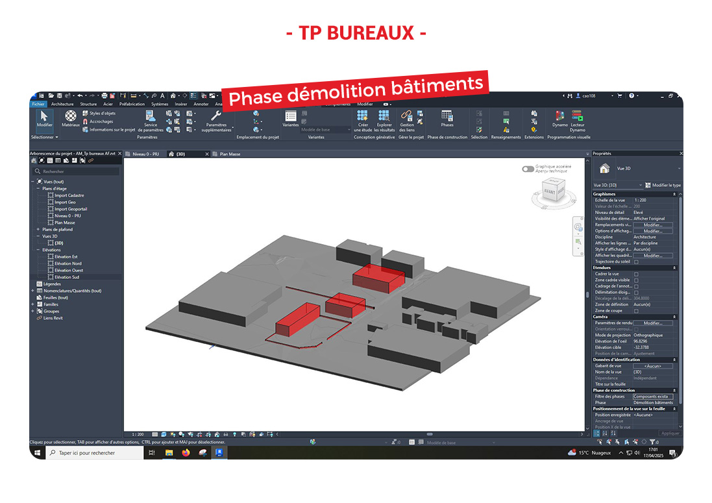Switch to the Plan Masse view tab
This screenshot has height=503, width=712.
(x=230, y=154)
